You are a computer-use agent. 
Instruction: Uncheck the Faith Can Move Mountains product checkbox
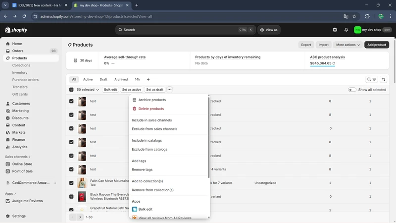point(71,183)
